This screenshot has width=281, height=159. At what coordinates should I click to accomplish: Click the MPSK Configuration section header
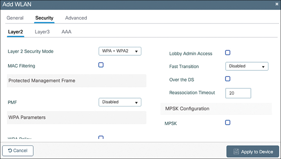(x=216, y=109)
